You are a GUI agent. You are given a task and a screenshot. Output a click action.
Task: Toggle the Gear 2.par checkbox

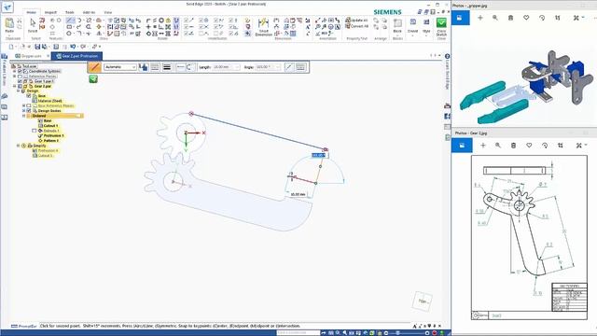20,86
